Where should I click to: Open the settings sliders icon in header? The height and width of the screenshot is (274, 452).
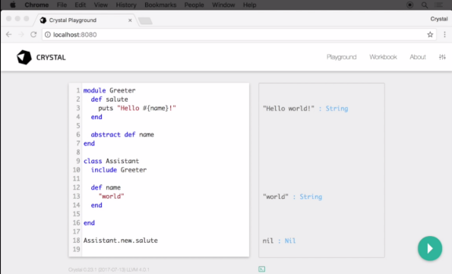pos(442,57)
